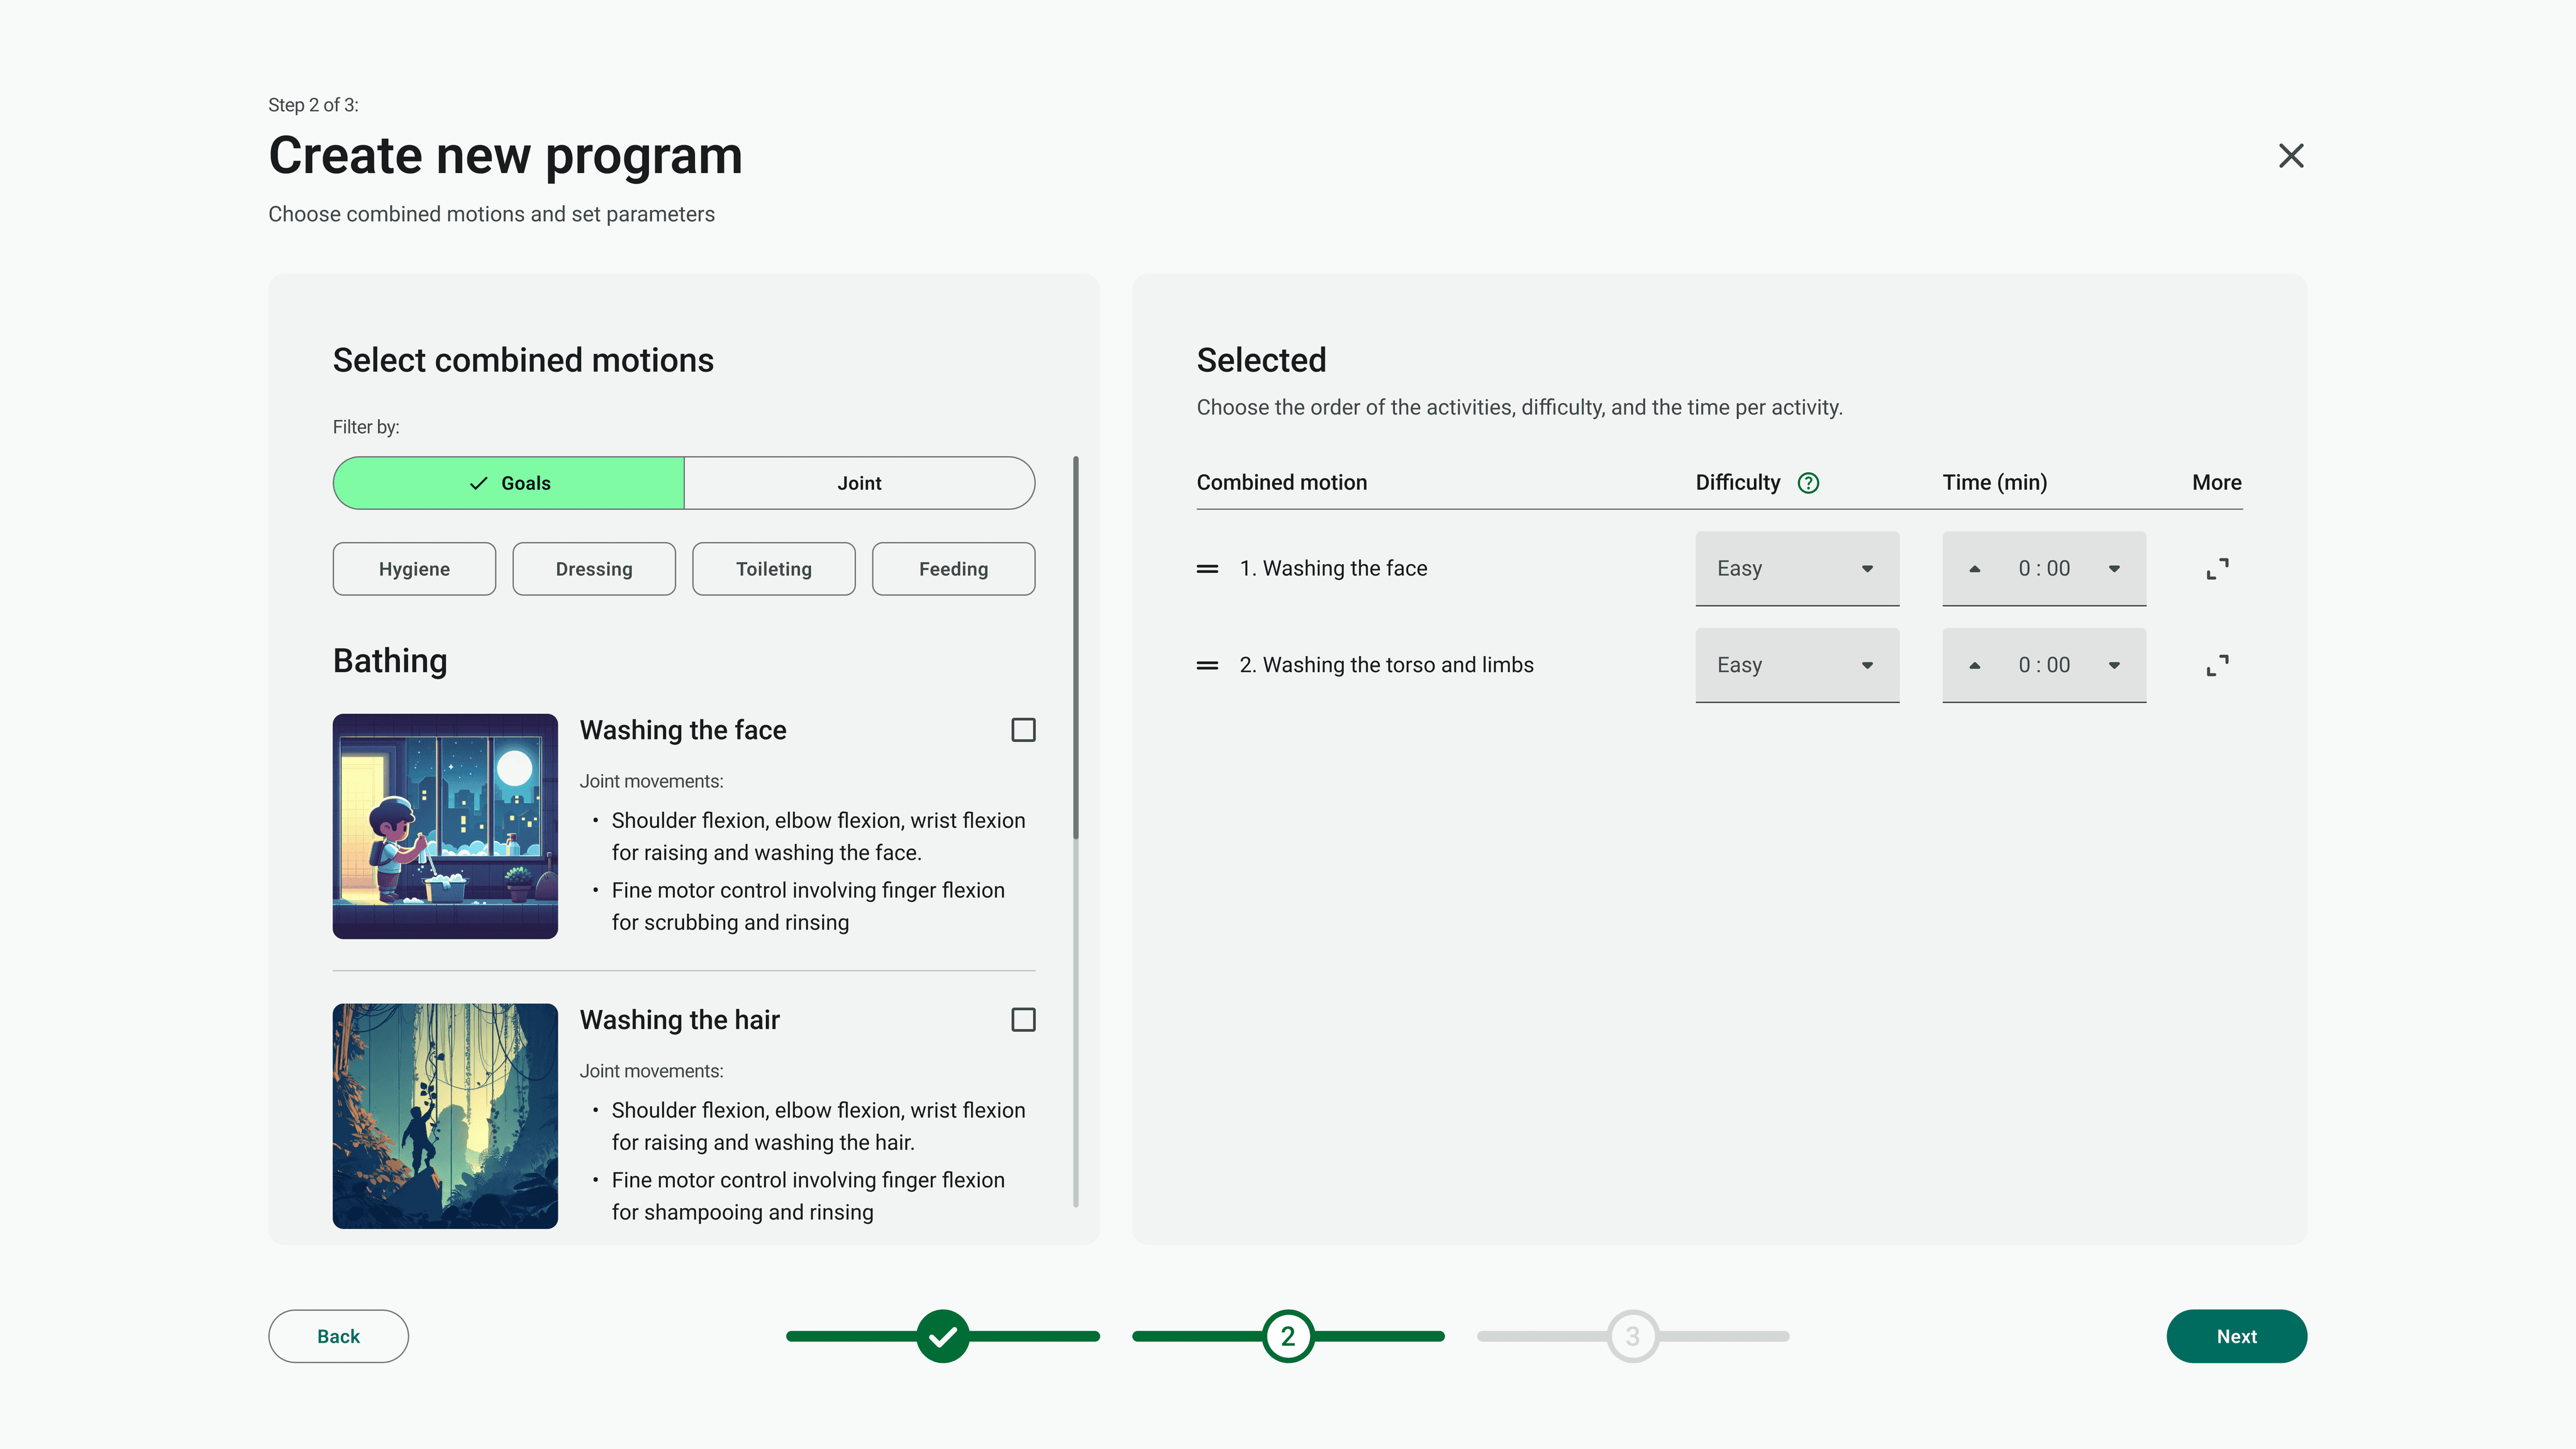Open the Washing the hair thumbnail image

click(x=445, y=1116)
